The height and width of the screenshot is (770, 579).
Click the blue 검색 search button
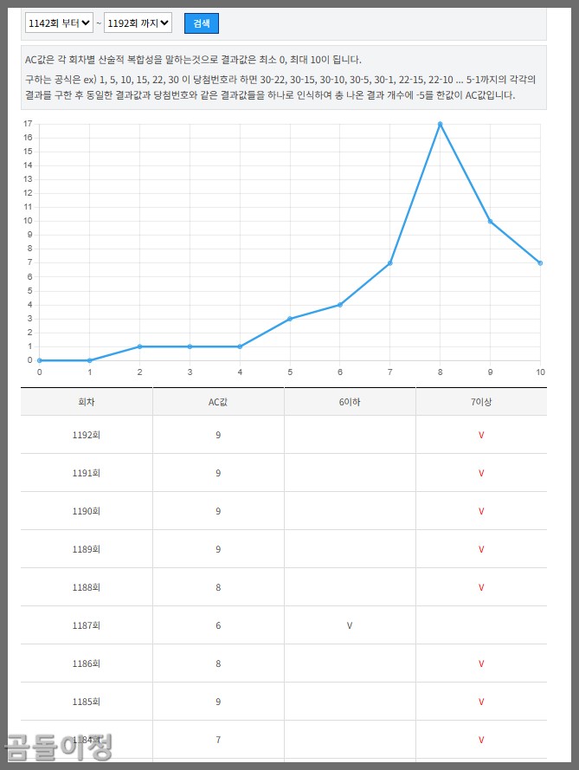click(201, 23)
